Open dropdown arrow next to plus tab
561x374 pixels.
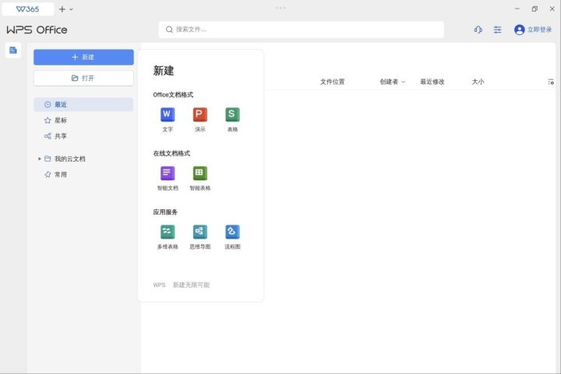(71, 9)
